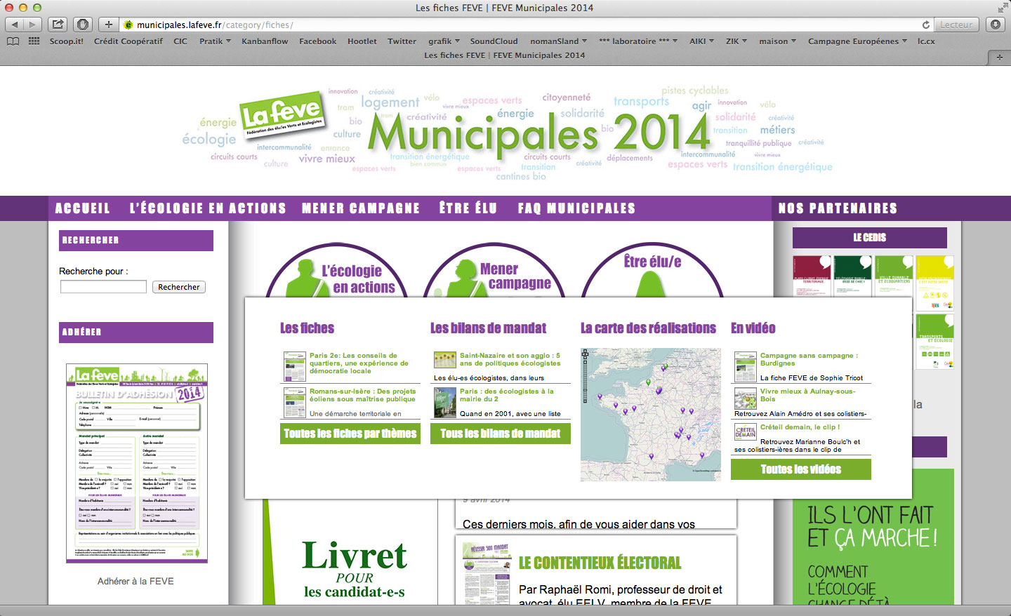Image resolution: width=1011 pixels, height=616 pixels.
Task: Open the Hootlet bookmark
Action: [362, 41]
